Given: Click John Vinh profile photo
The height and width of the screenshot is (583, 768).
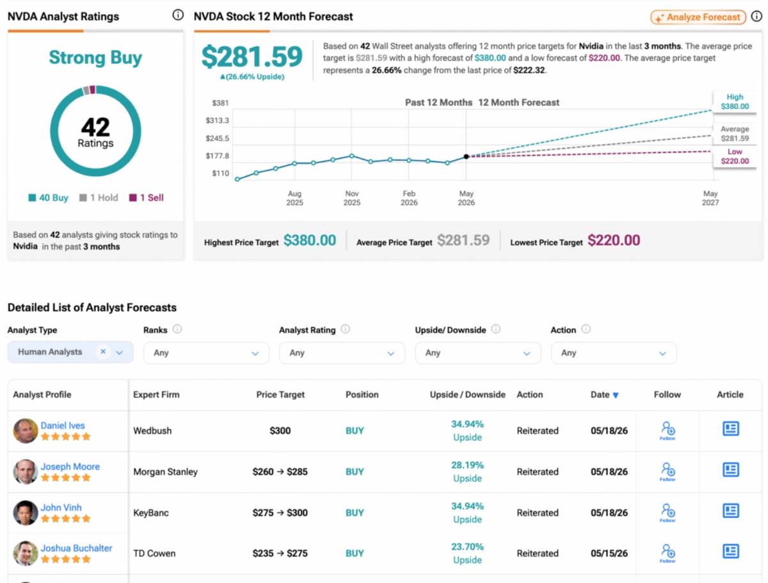Looking at the screenshot, I should click(26, 513).
